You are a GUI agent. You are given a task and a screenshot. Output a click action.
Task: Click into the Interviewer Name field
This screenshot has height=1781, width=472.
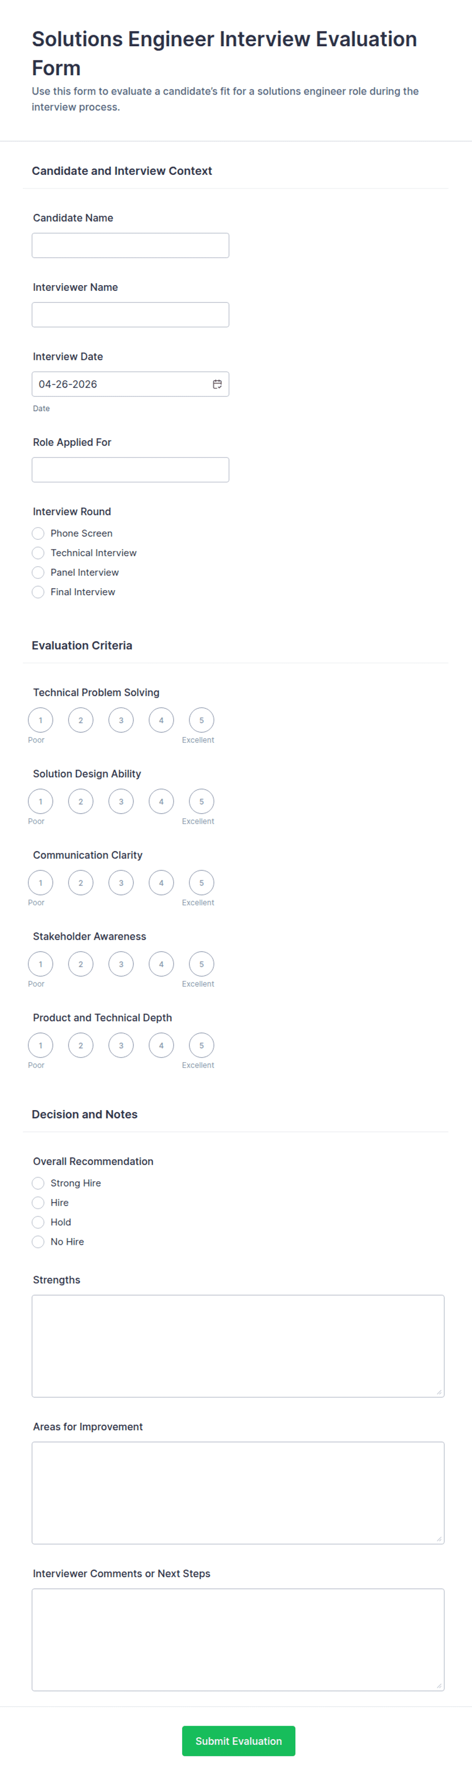[130, 315]
